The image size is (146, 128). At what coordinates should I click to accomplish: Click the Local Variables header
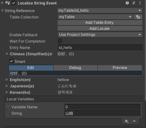pyautogui.click(x=74, y=99)
